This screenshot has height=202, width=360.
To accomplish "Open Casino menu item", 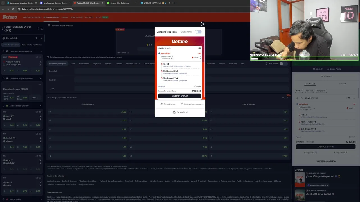I will [65, 17].
